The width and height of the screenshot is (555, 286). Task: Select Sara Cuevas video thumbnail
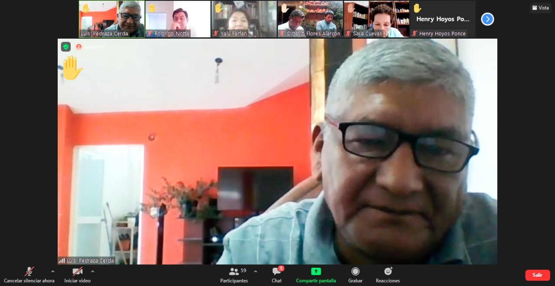[376, 19]
